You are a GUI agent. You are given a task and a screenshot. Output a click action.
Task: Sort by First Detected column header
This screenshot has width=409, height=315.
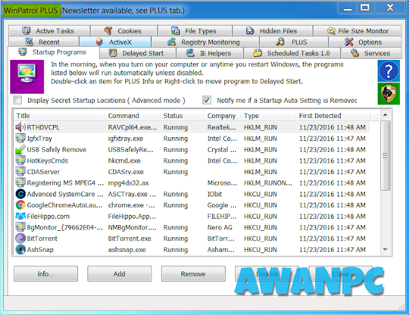(x=332, y=115)
